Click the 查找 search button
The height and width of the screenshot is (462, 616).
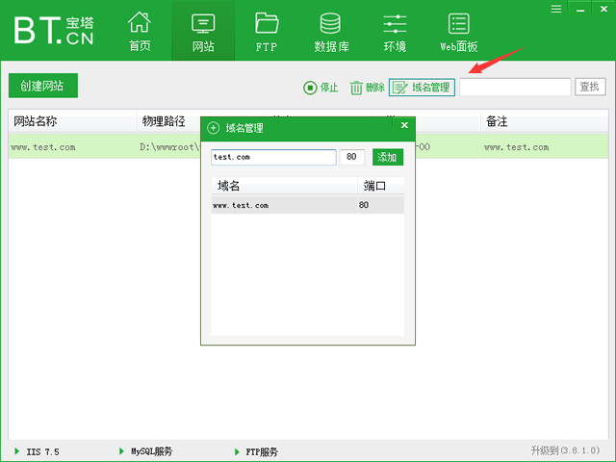pos(590,88)
